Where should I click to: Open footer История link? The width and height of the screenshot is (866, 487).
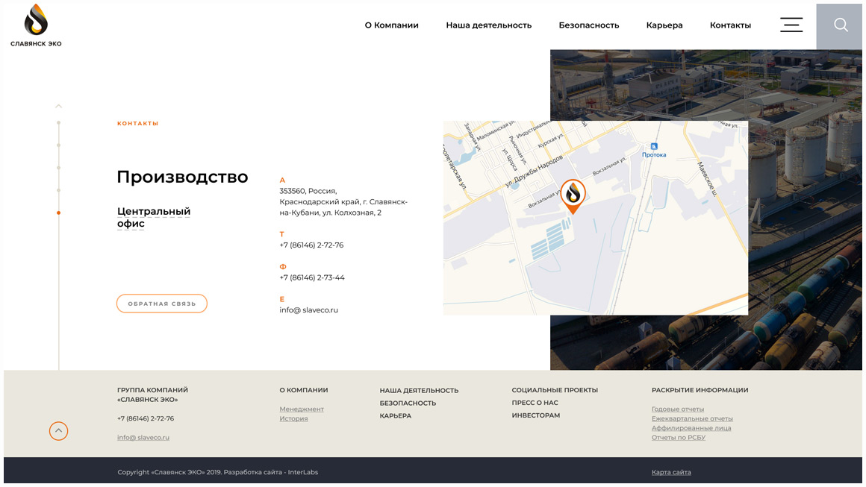coord(294,418)
